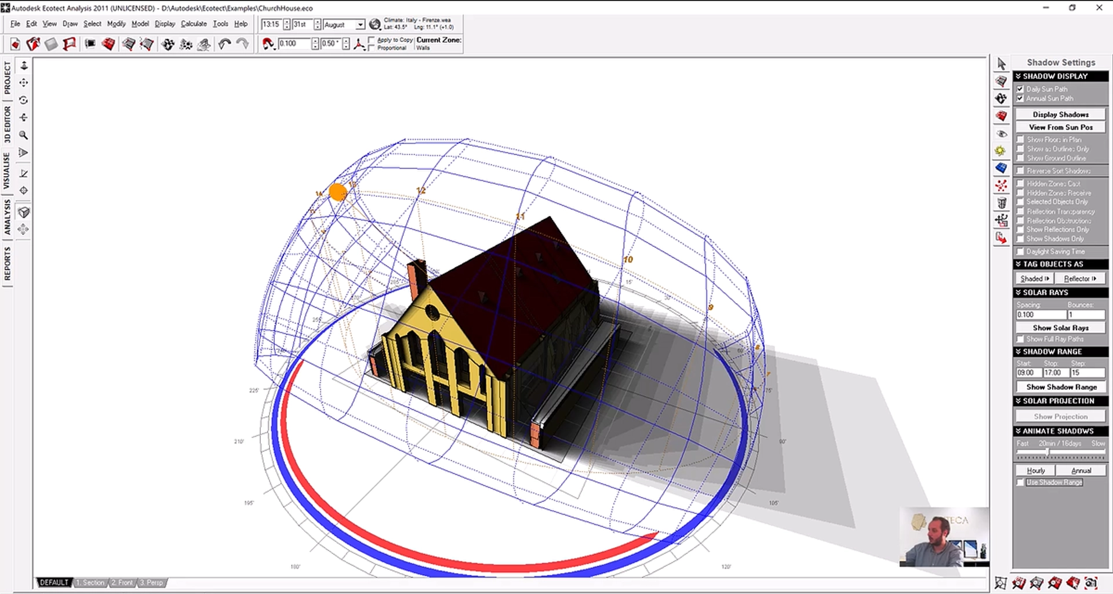This screenshot has height=594, width=1113.
Task: Click the shadow range Step field
Action: 1087,373
